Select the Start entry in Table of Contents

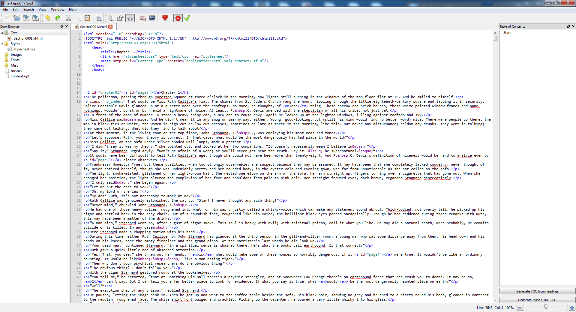tap(507, 33)
